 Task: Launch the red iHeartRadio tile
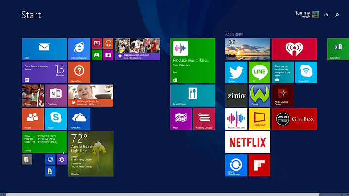pyautogui.click(x=295, y=49)
